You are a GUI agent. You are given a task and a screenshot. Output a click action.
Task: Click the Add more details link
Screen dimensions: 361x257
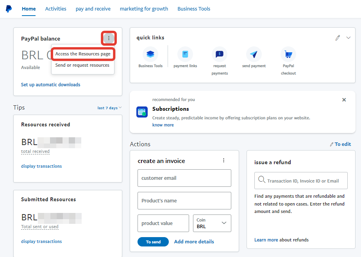coord(194,242)
